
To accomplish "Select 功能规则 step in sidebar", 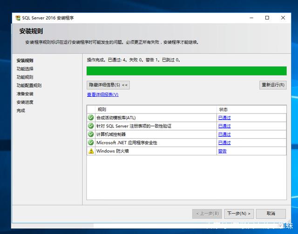I will point(25,77).
